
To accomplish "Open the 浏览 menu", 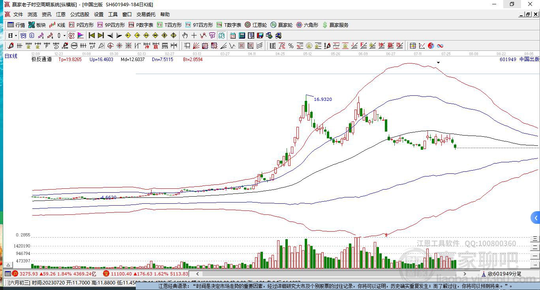I will pyautogui.click(x=32, y=14).
